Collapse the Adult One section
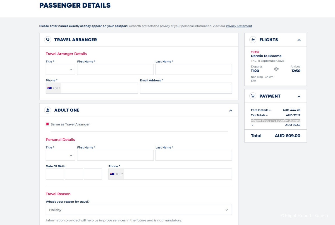This screenshot has width=335, height=225. coord(231,110)
